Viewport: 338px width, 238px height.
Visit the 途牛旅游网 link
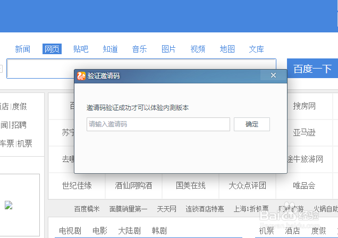305,159
